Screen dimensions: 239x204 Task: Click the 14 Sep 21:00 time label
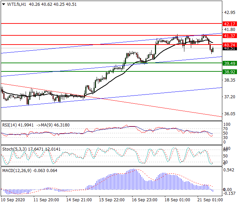pyautogui.click(x=79, y=200)
